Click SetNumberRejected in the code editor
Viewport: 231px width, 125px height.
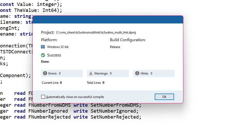115,117
